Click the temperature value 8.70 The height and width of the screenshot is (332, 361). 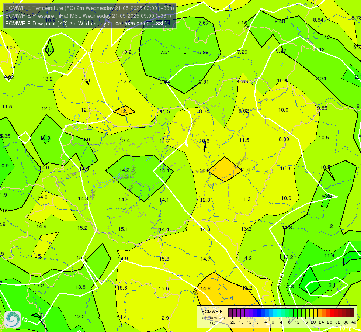click(204, 111)
